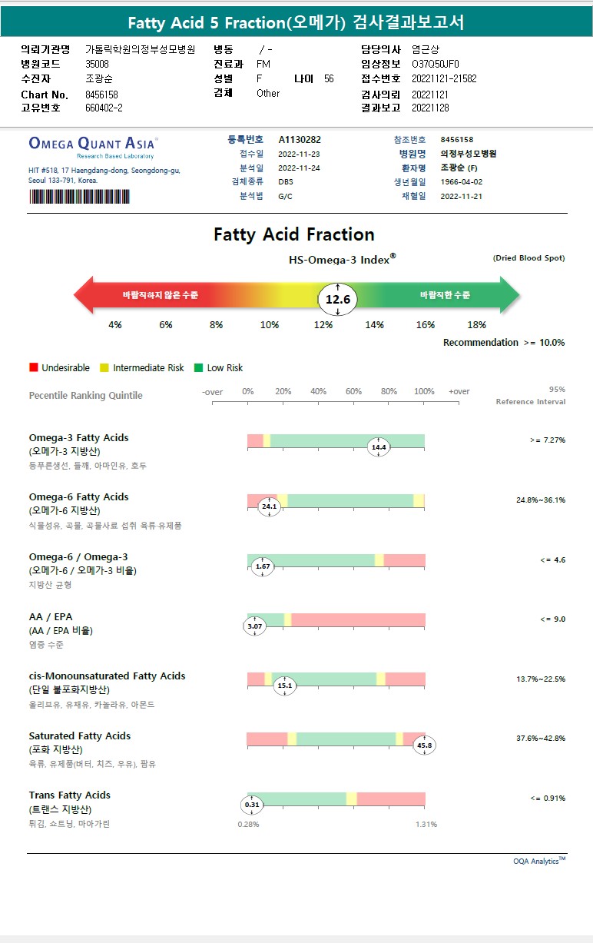
Task: Click the registration number A1130282
Action: pyautogui.click(x=300, y=140)
